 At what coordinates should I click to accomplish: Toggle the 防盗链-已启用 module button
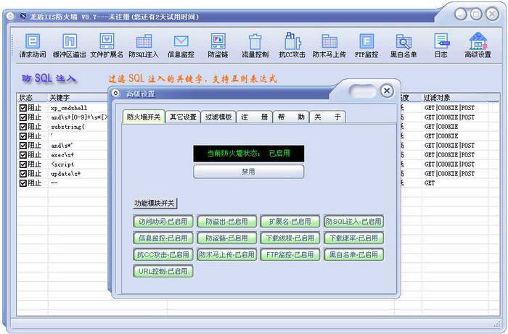click(x=226, y=238)
